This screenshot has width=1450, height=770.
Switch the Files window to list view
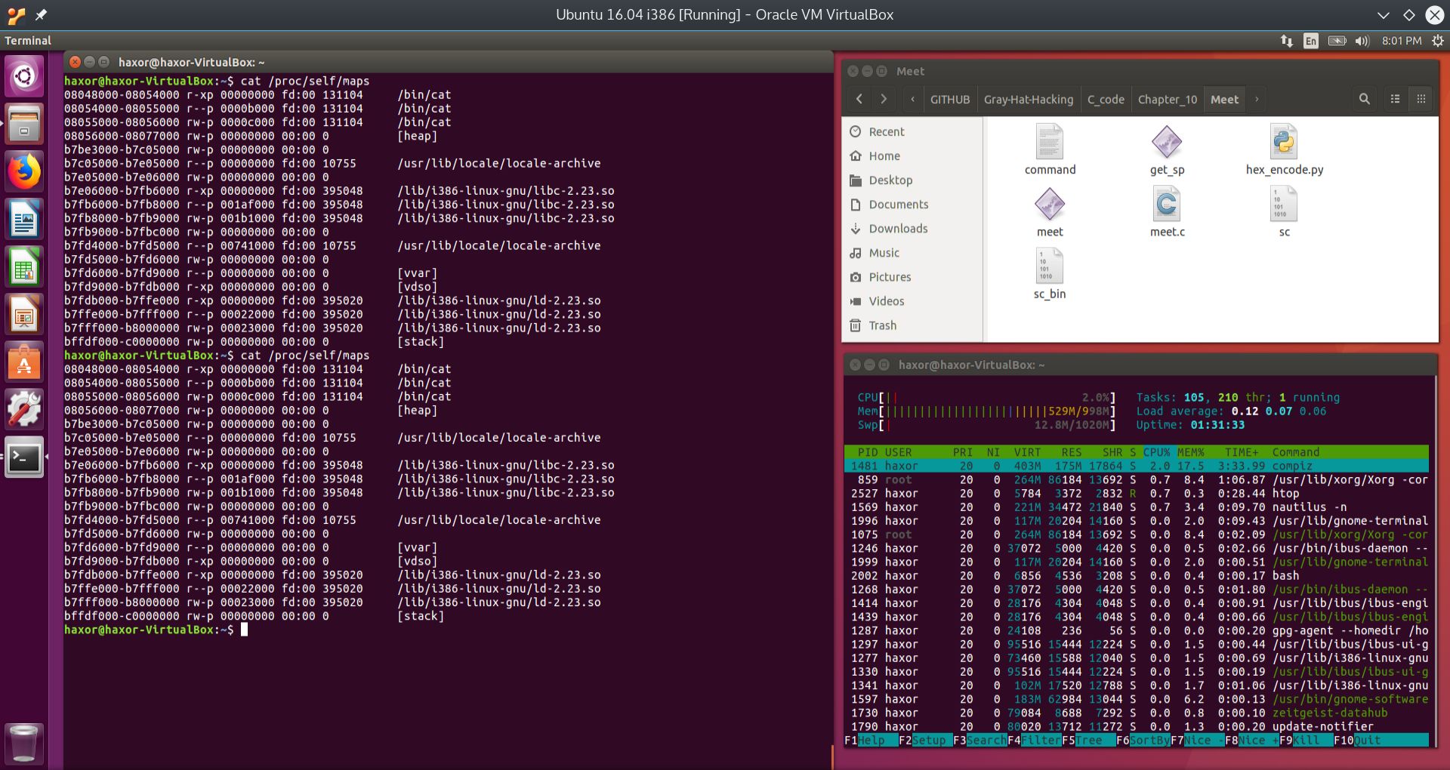(1393, 99)
